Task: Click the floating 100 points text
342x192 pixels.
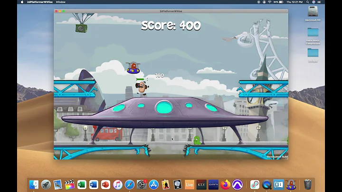Action: [160, 76]
